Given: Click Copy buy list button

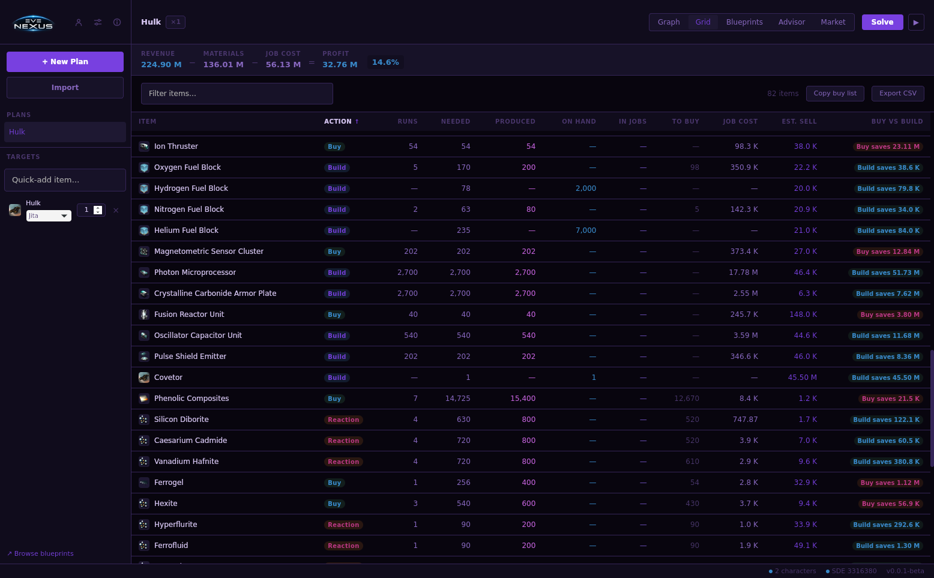Looking at the screenshot, I should (x=835, y=94).
